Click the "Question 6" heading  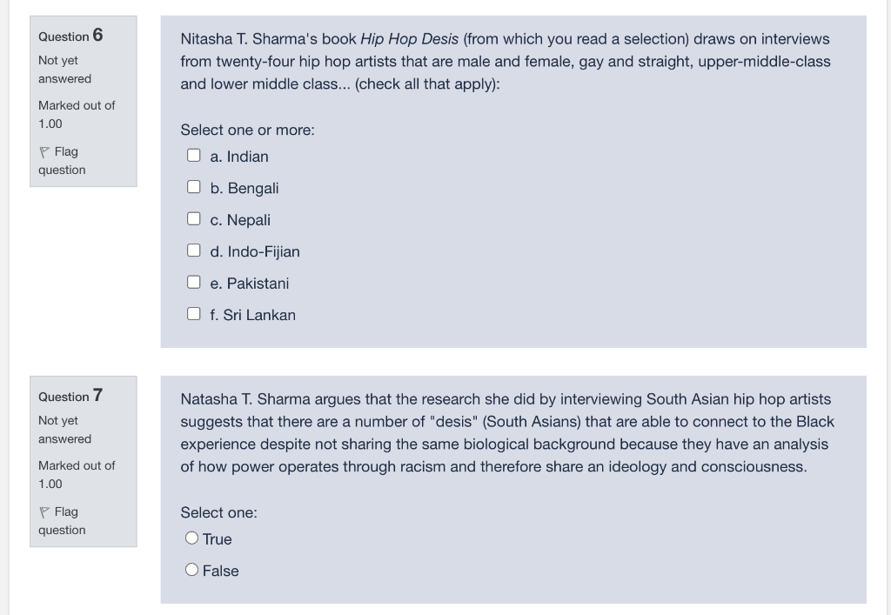click(70, 37)
